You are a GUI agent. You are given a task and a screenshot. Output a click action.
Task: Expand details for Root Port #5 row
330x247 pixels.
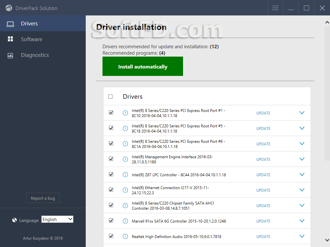302,128
